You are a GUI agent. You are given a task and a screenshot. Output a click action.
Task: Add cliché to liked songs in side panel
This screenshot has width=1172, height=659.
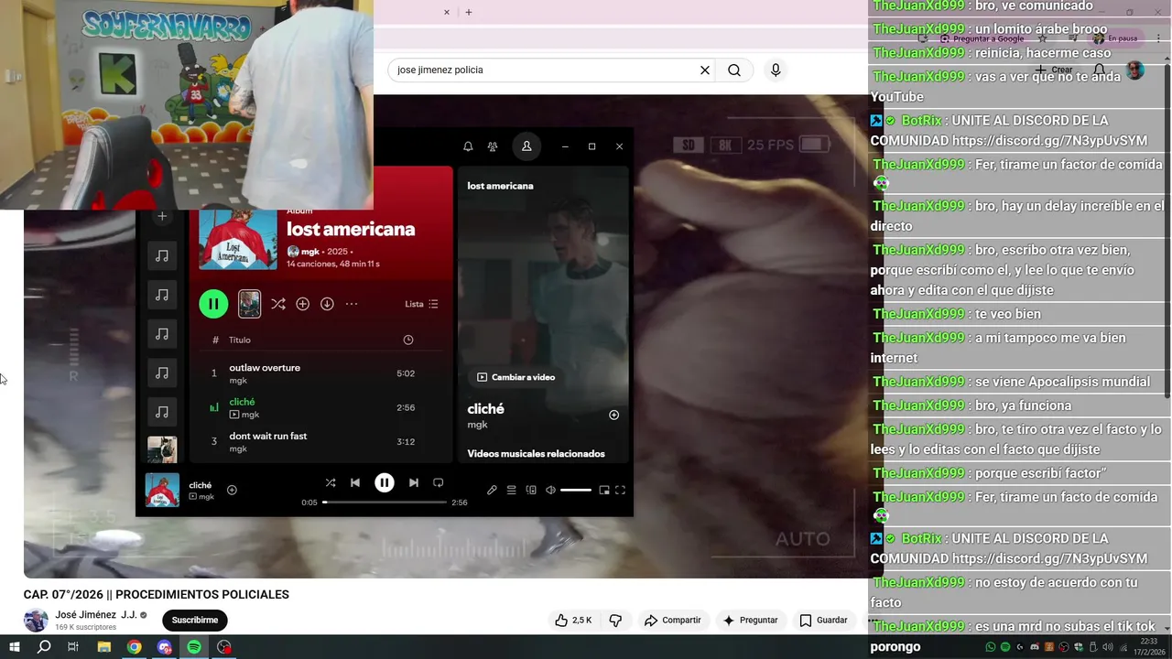tap(614, 415)
